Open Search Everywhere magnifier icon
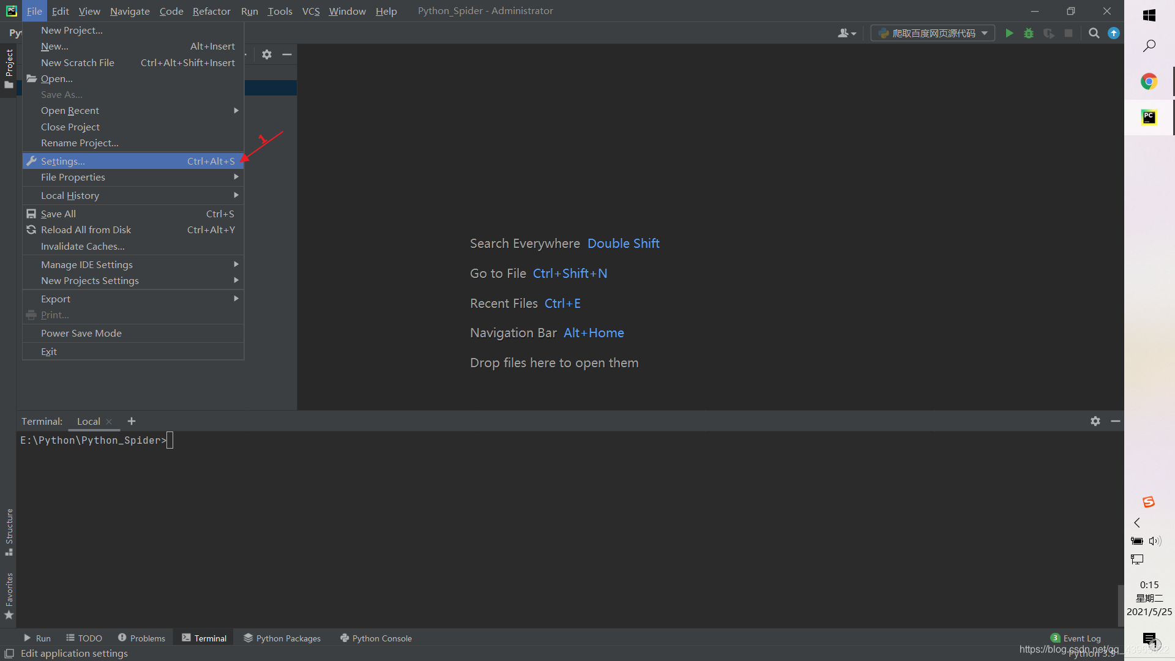The image size is (1175, 661). pos(1094,33)
